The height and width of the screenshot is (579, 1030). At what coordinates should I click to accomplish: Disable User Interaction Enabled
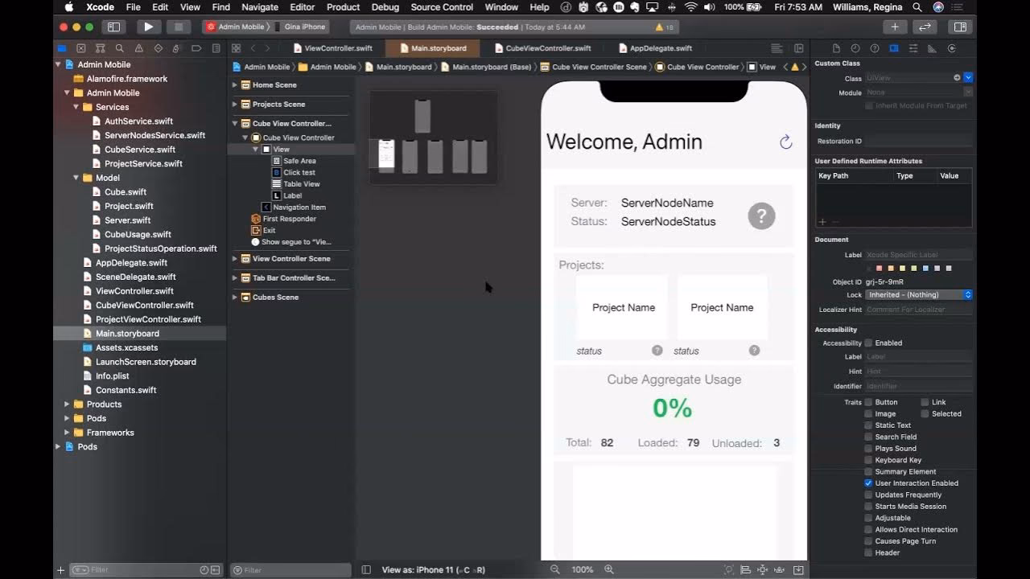point(867,482)
